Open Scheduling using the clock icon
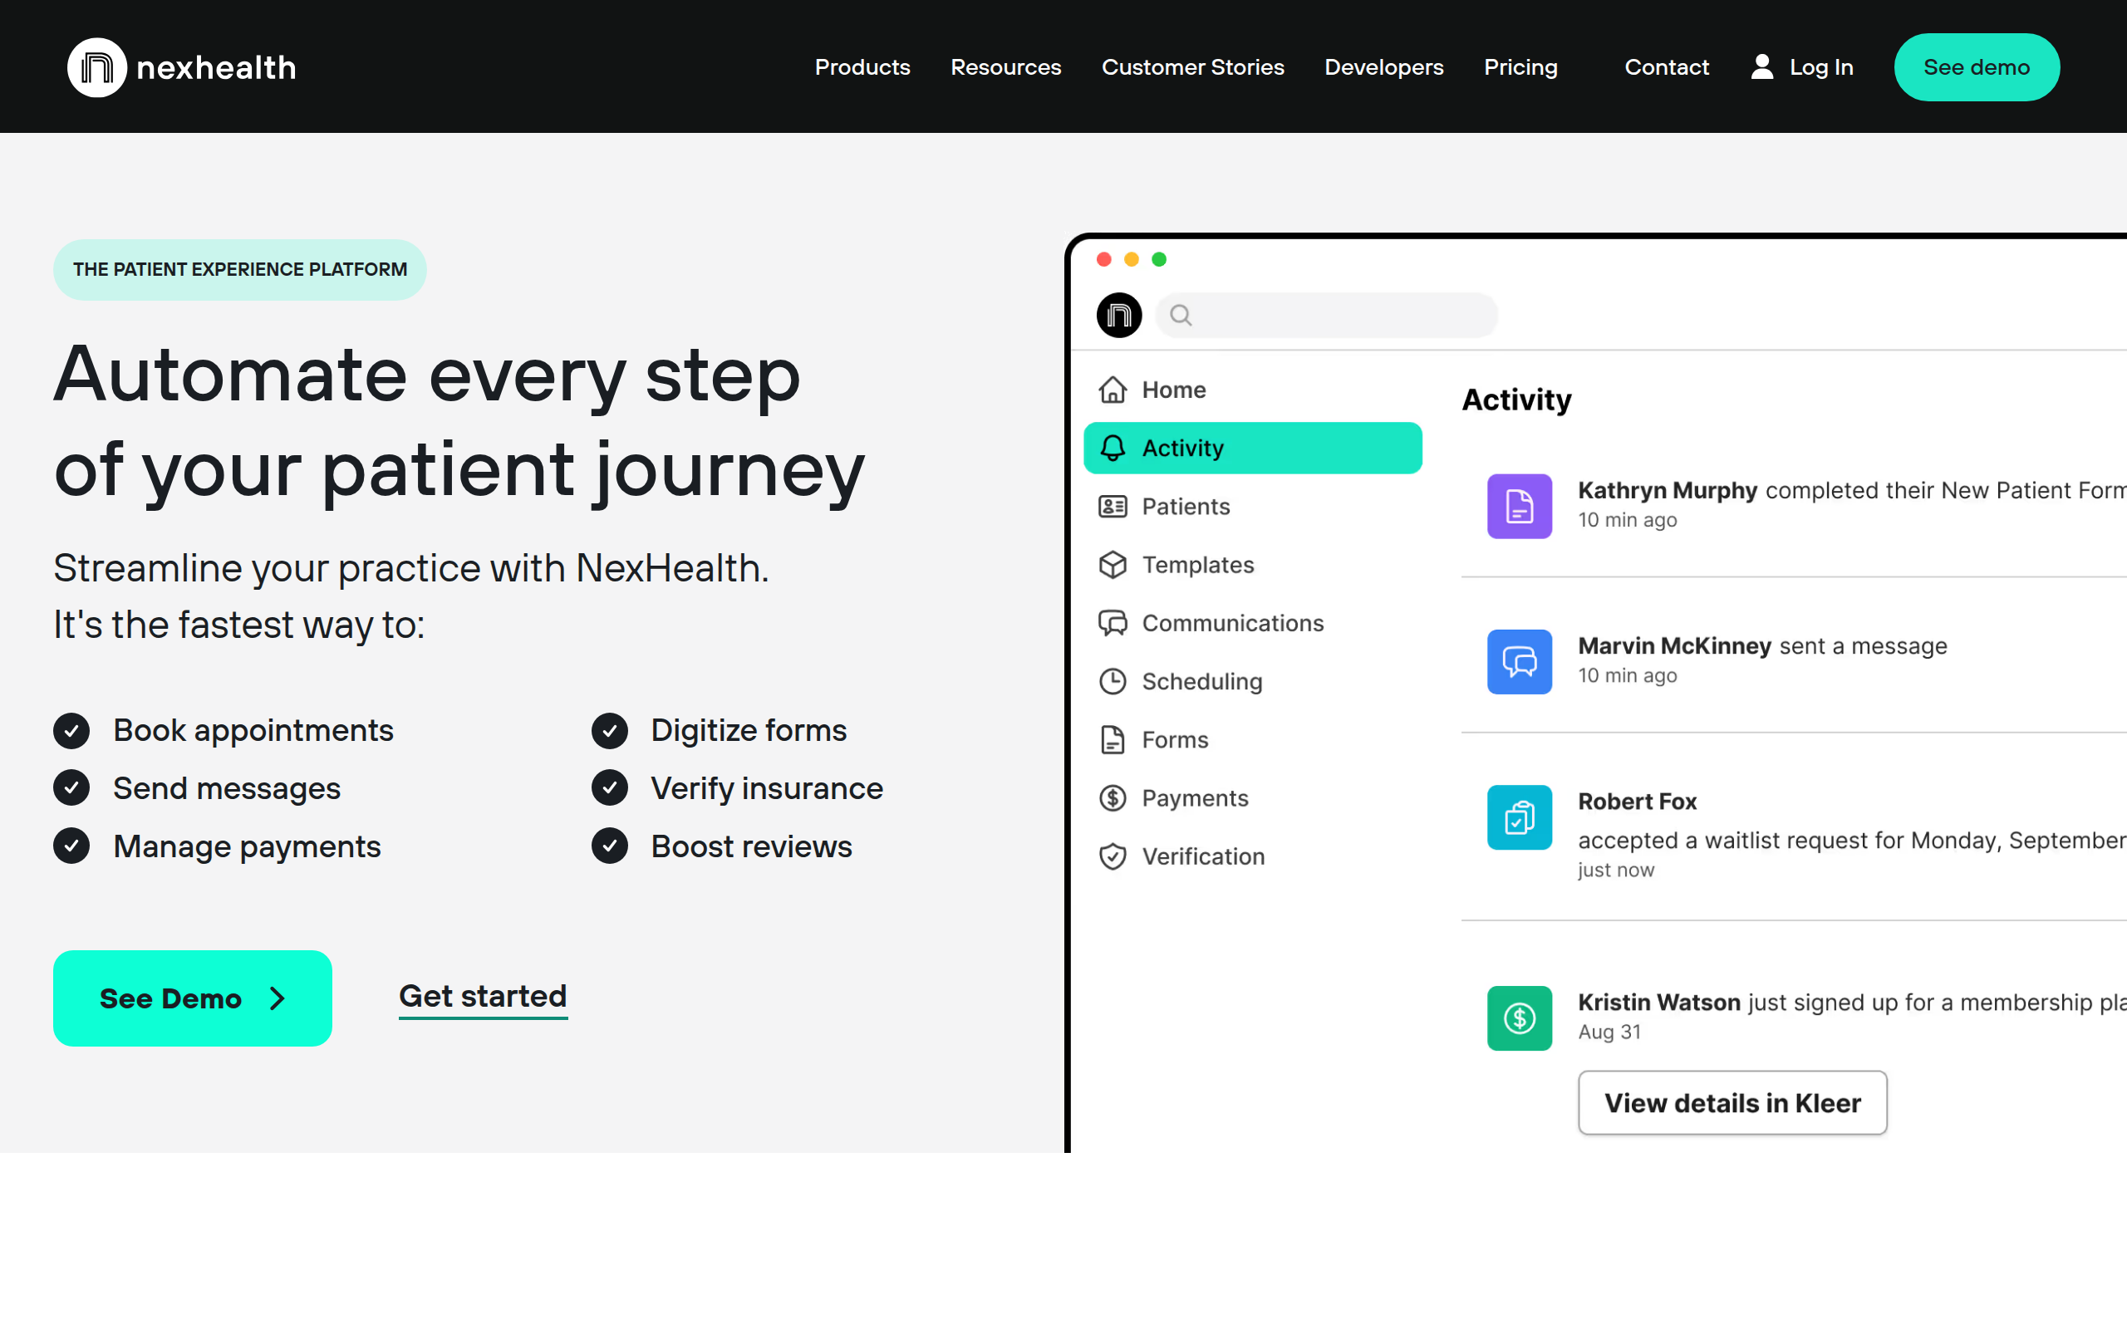This screenshot has width=2127, height=1329. point(1113,681)
